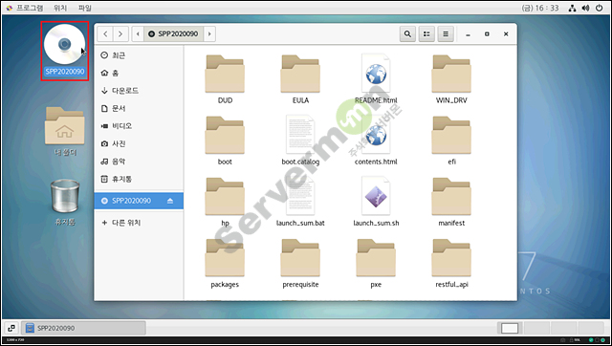612x346 pixels.
Task: Click the path bar left scroll arrow
Action: point(138,34)
